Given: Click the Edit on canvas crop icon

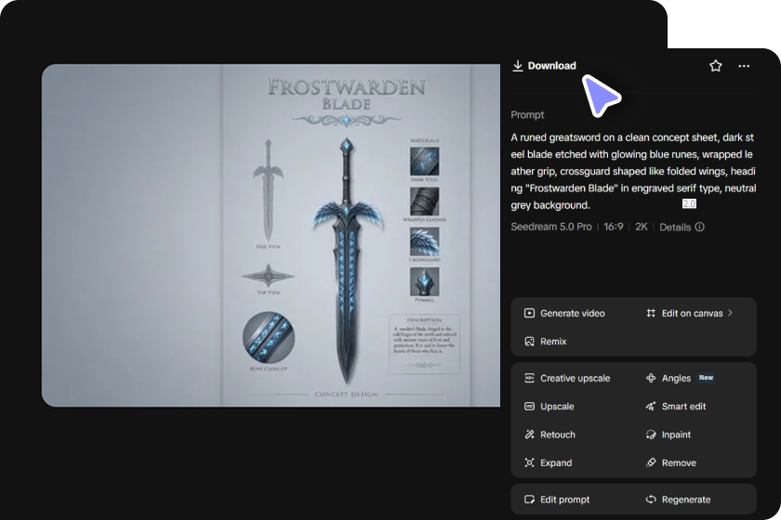Looking at the screenshot, I should click(651, 313).
